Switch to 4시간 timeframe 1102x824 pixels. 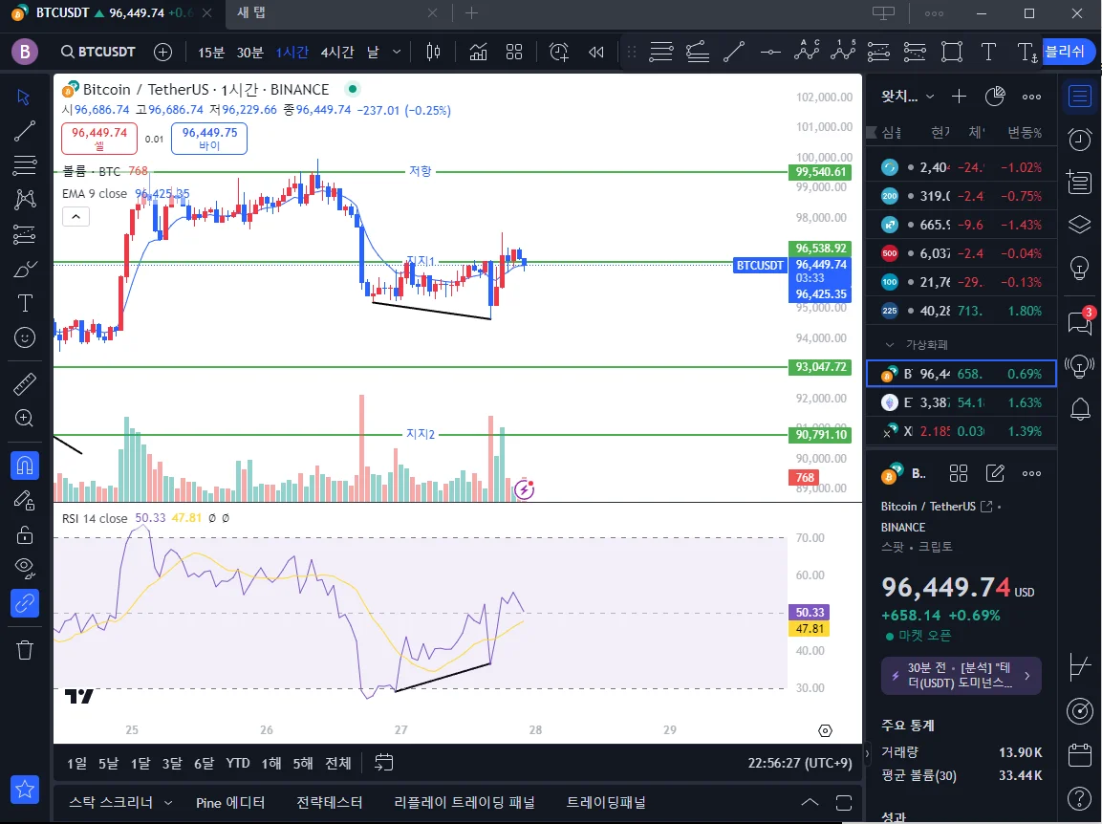point(336,53)
